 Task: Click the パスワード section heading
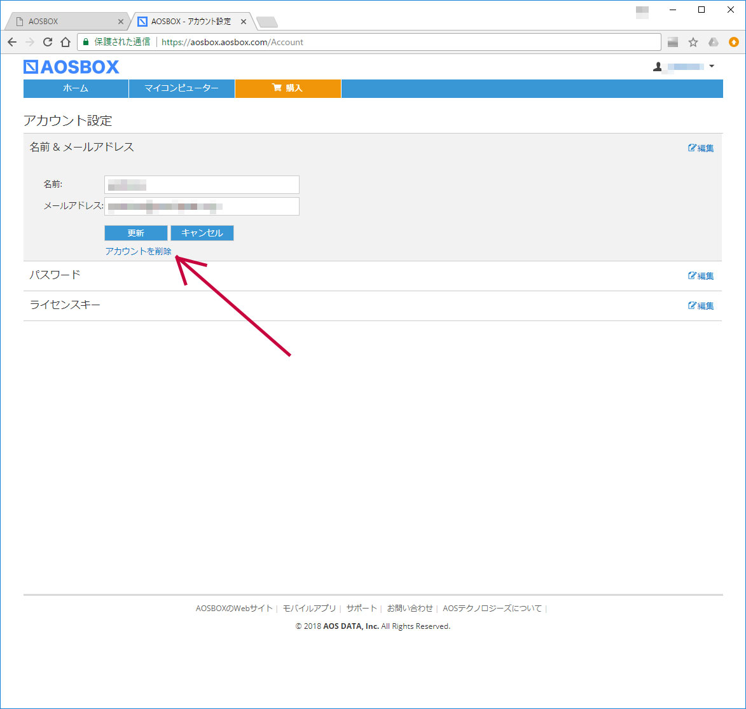tap(55, 275)
